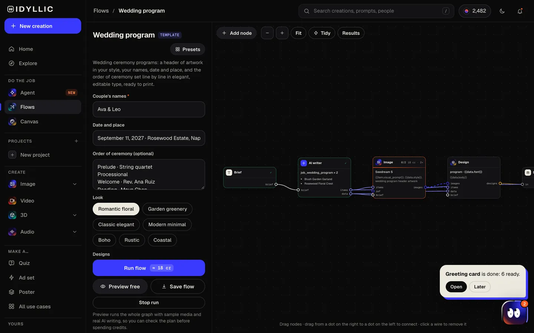Toggle dark mode moon icon
534x333 pixels.
coord(502,11)
